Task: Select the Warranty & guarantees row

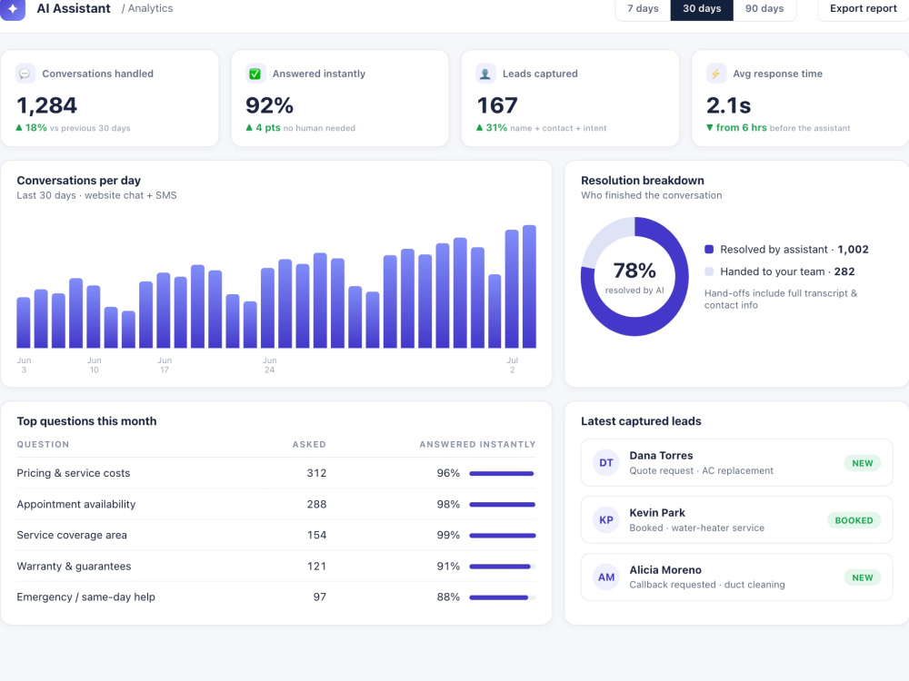Action: pyautogui.click(x=276, y=567)
